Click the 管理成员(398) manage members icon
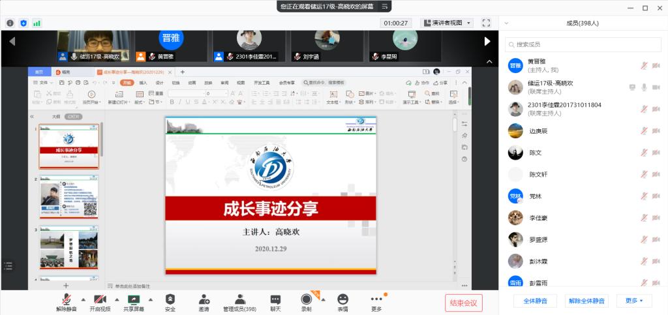668x315 pixels. 239,299
